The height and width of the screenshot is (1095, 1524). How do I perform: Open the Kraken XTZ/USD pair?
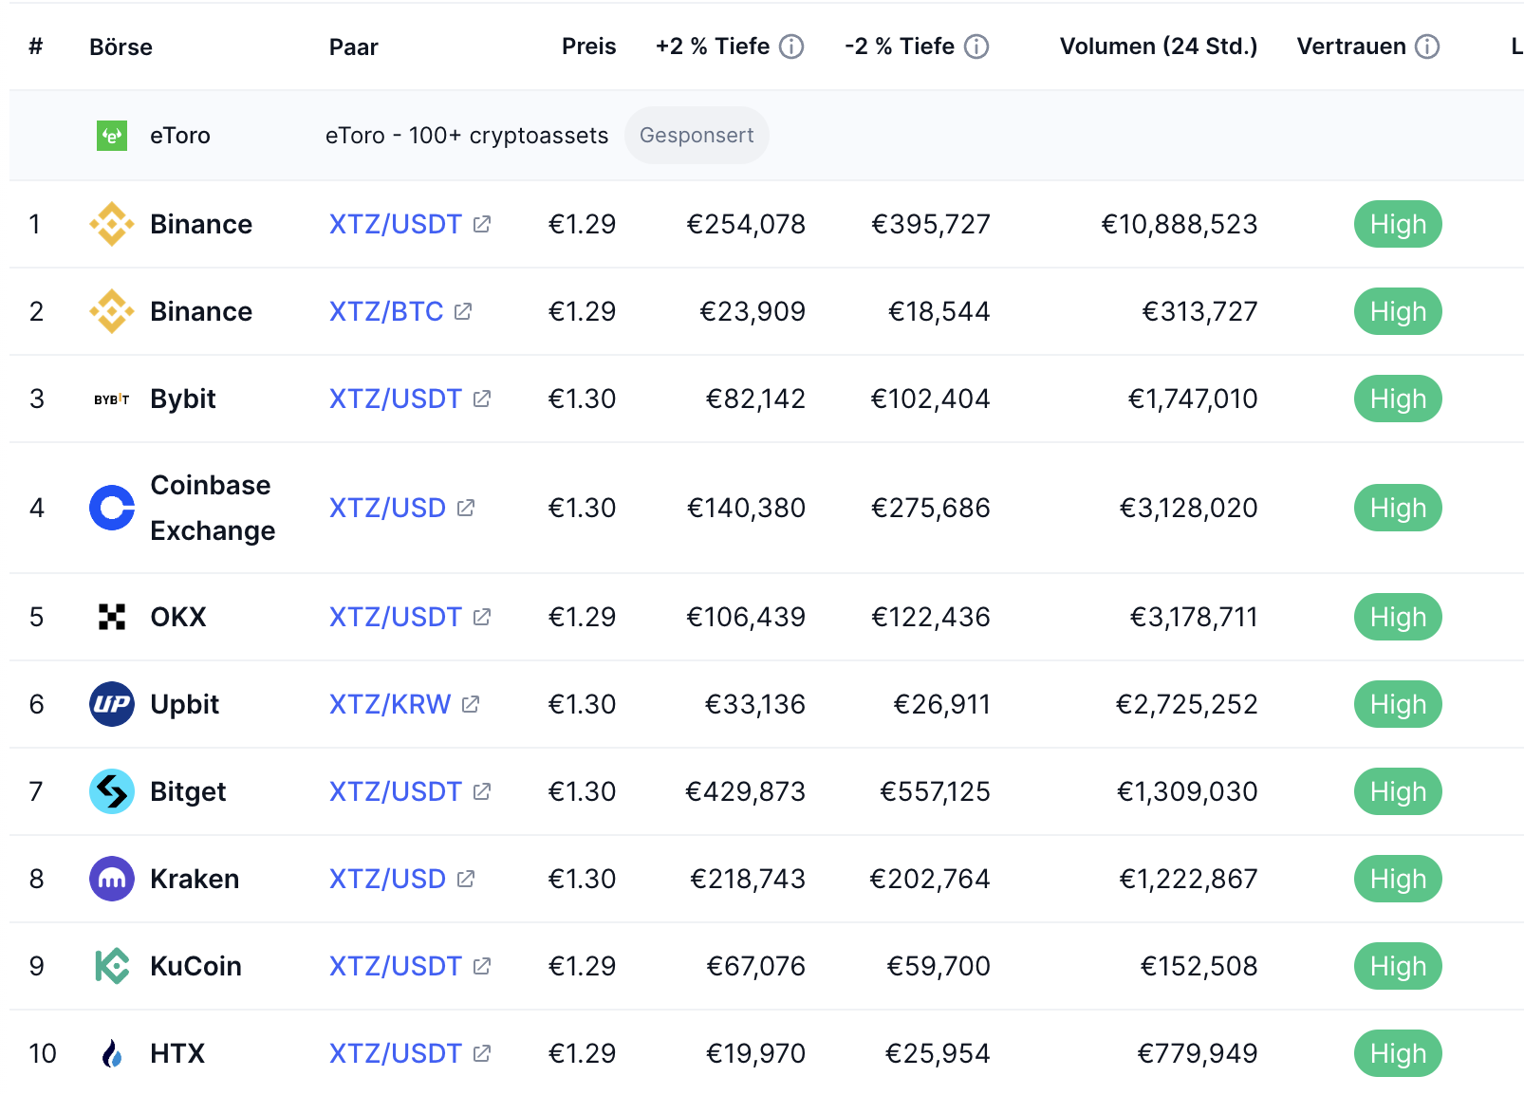coord(387,879)
